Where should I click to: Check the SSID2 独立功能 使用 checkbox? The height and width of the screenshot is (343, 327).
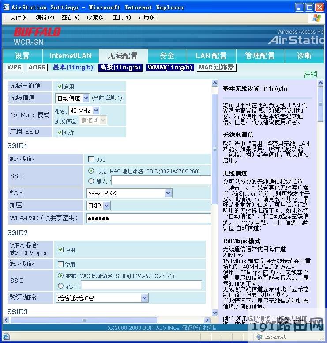coord(60,264)
